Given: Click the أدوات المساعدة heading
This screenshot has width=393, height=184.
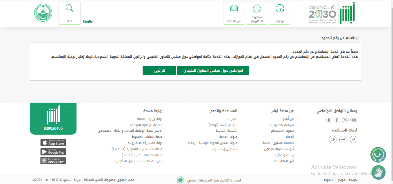Looking at the screenshot, I should [345, 130].
